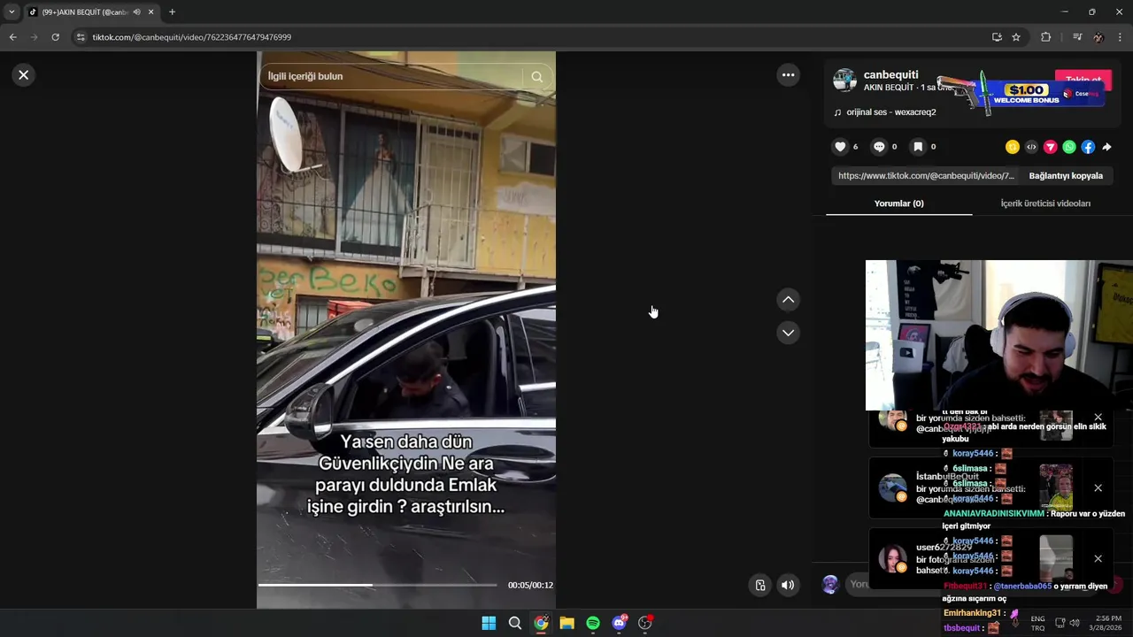Open the canbequiti profile avatar
Screen dimensions: 1133x637
[845, 81]
